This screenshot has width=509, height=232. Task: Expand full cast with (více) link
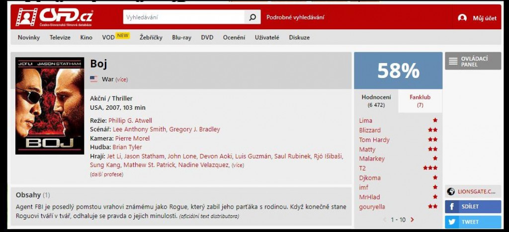[237, 165]
